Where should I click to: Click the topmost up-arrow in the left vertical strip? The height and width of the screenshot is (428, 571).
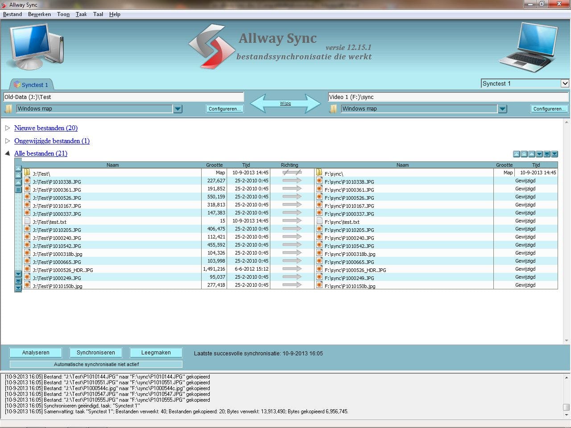click(x=18, y=169)
